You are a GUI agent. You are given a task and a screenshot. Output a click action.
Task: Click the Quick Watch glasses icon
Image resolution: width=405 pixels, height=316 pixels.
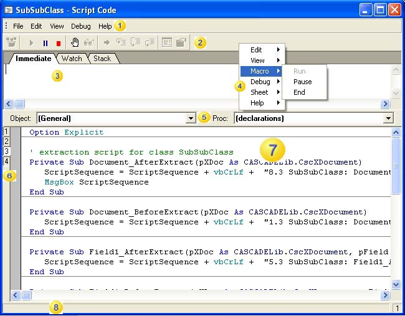point(88,42)
